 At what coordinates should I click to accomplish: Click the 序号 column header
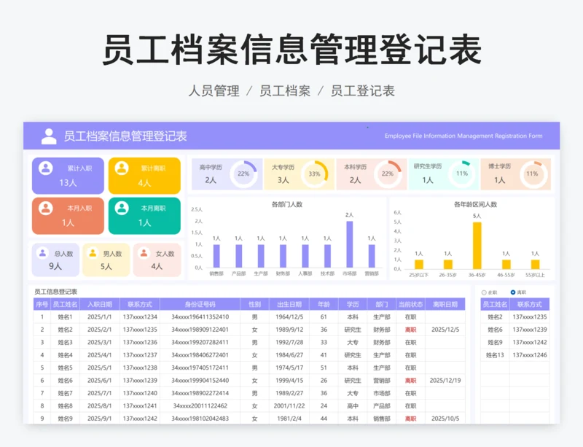42,305
